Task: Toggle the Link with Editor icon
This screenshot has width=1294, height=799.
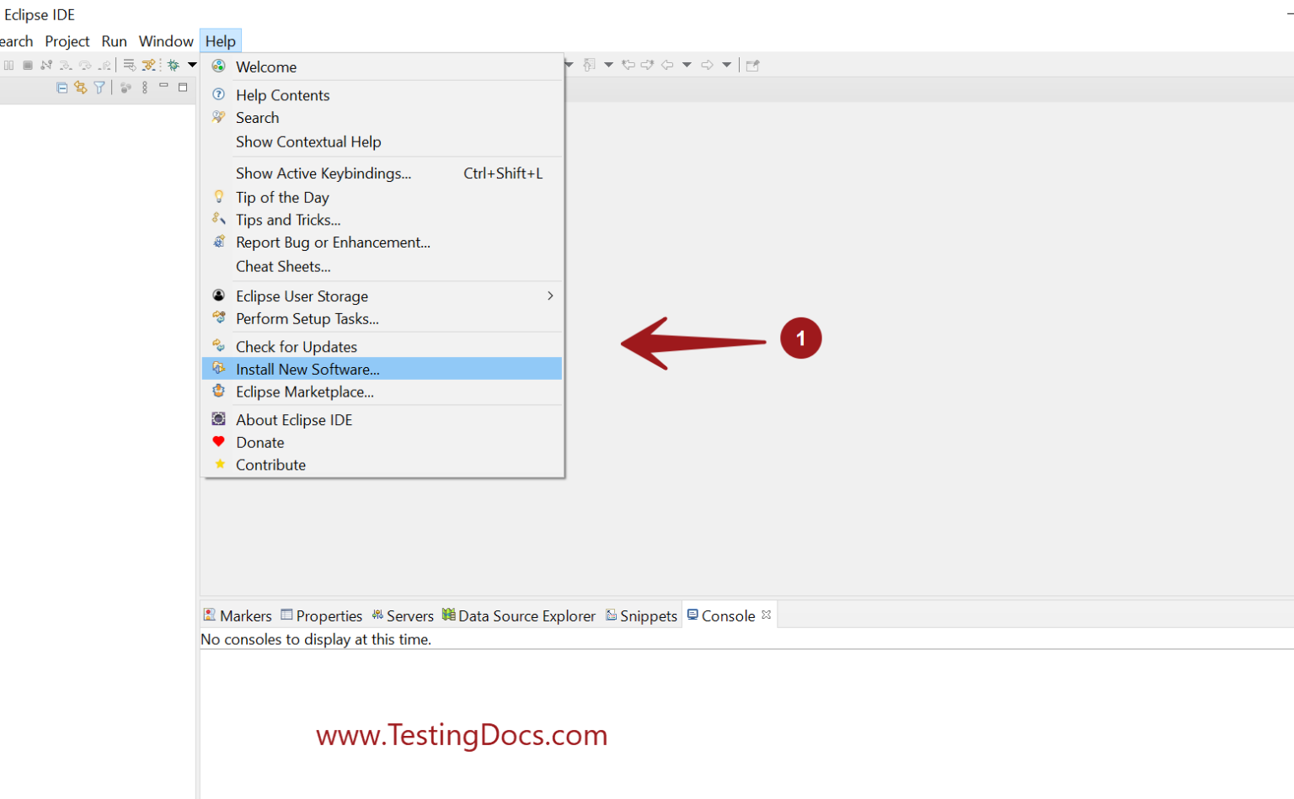Action: coord(81,88)
